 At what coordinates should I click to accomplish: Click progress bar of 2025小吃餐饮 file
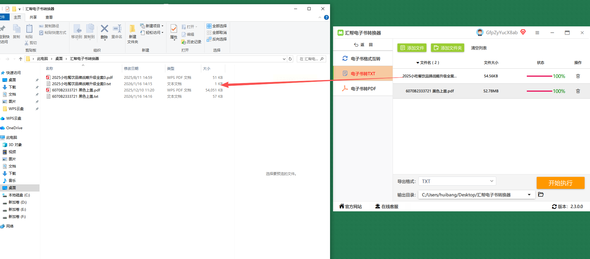pos(539,76)
